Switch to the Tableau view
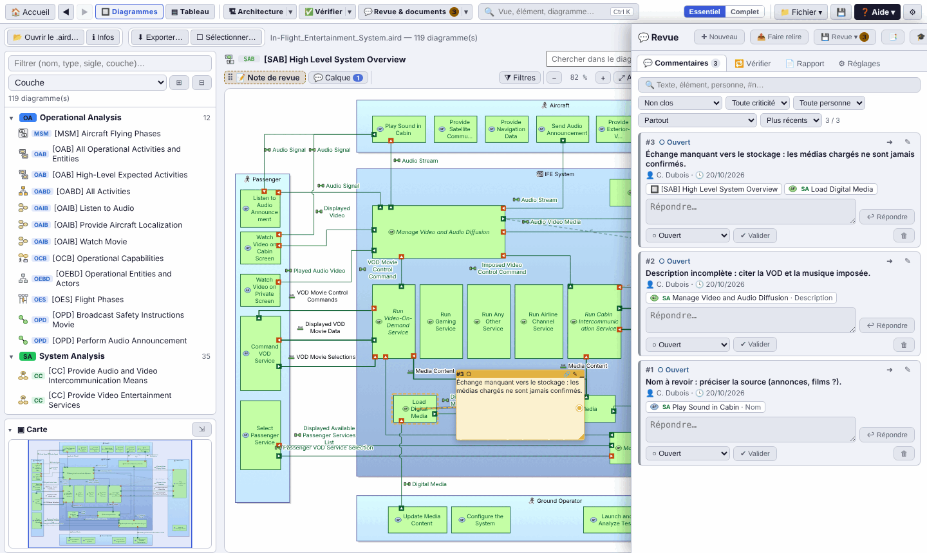 pos(191,12)
